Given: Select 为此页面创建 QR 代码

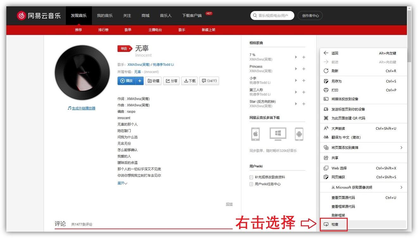Looking at the screenshot, I should (363, 118).
